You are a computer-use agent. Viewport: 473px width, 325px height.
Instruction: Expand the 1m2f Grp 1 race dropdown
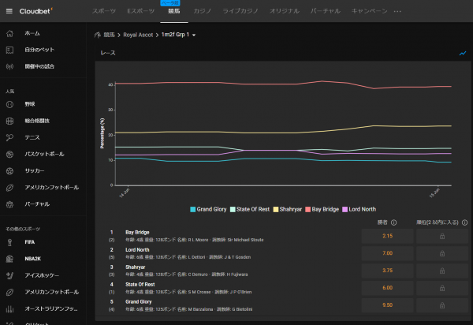click(x=179, y=35)
